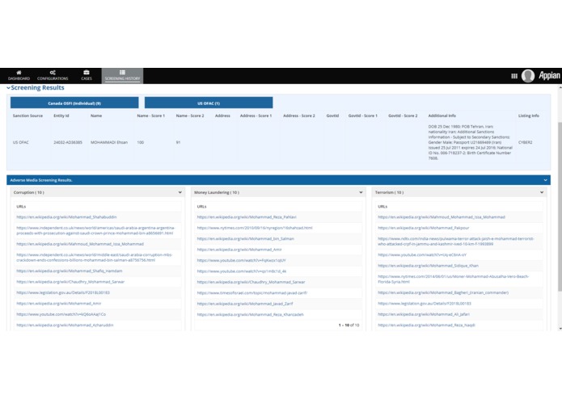Image resolution: width=562 pixels, height=399 pixels.
Task: Go to the Dashboard home tab
Action: coord(19,75)
